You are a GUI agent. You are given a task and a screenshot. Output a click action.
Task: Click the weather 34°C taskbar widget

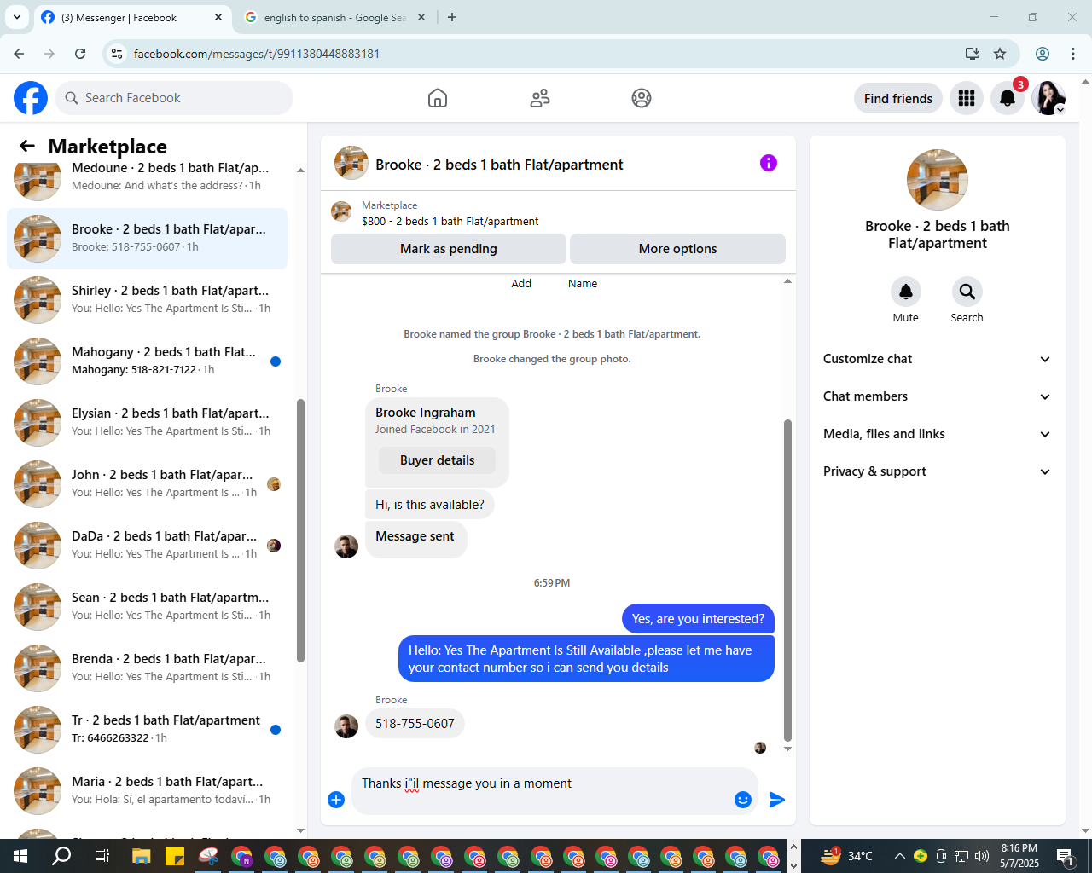[847, 856]
